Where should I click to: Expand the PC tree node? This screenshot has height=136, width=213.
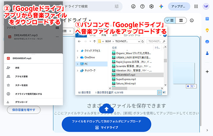click(x=77, y=64)
